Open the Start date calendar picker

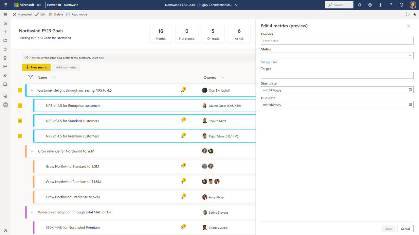point(410,90)
